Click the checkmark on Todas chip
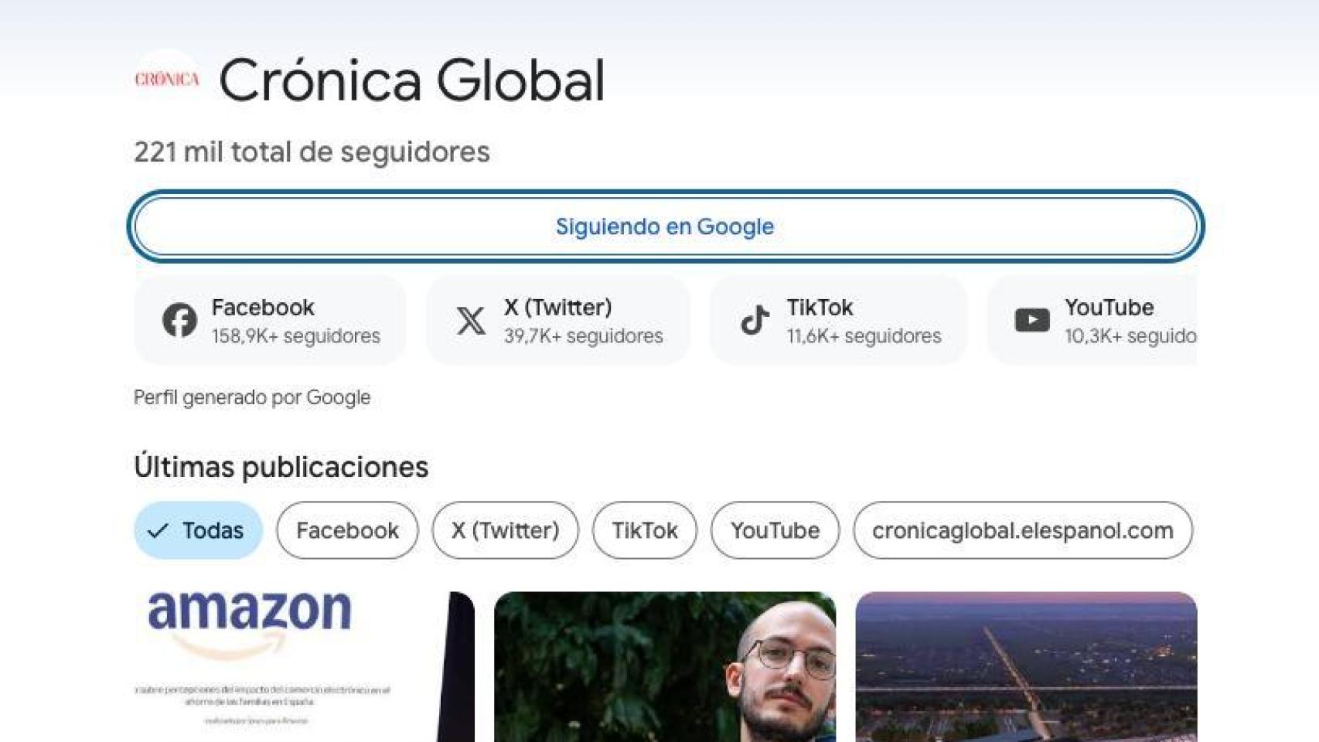Image resolution: width=1319 pixels, height=742 pixels. [158, 530]
